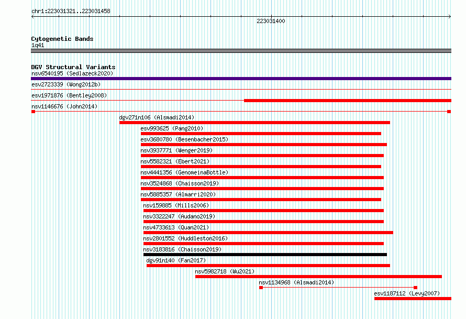Open nsv5582321 (Ebert2021) label

[x=175, y=161]
